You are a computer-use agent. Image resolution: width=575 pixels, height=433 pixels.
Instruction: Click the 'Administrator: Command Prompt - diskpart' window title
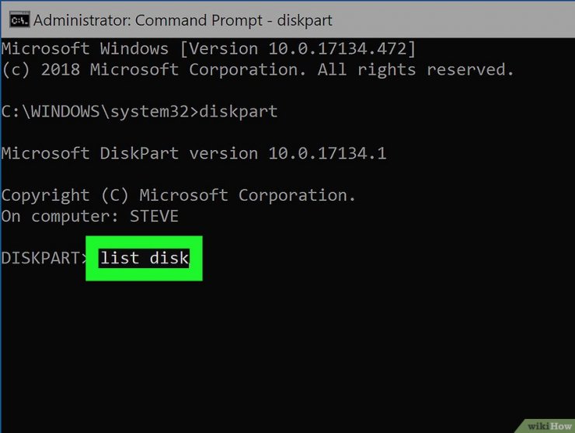(x=183, y=20)
